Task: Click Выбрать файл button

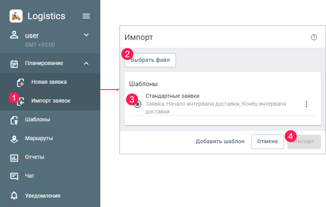Action: pos(150,60)
